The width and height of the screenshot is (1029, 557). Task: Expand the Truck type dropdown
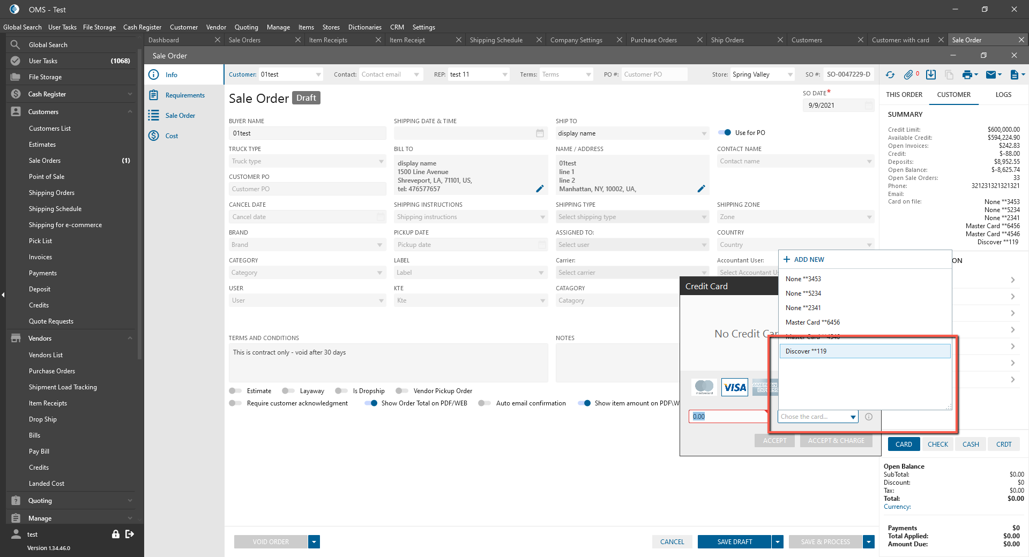pos(381,161)
